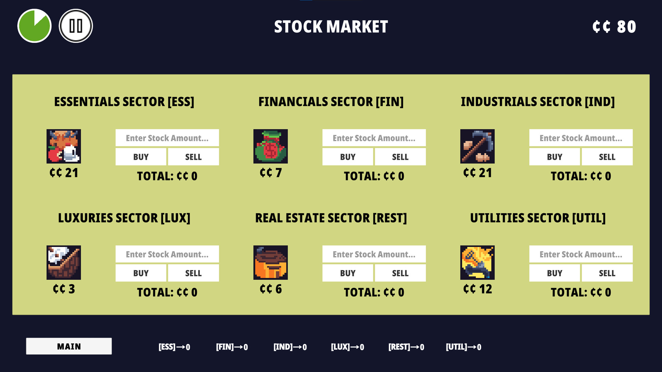Buy Industrials sector stock
This screenshot has height=372, width=662.
pos(554,157)
